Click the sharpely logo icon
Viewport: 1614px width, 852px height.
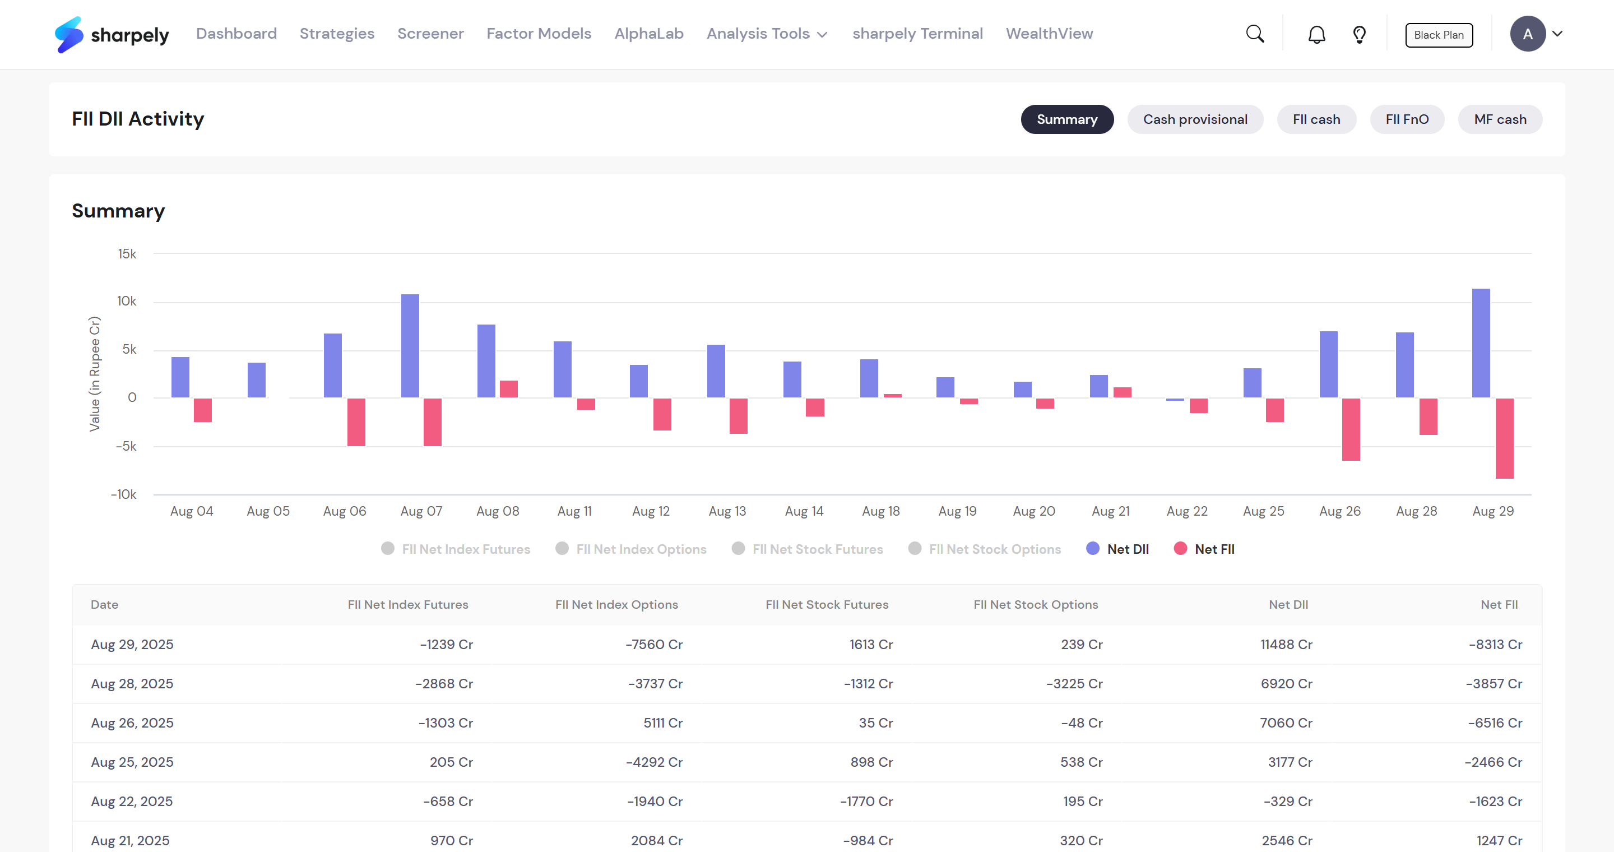[x=68, y=34]
